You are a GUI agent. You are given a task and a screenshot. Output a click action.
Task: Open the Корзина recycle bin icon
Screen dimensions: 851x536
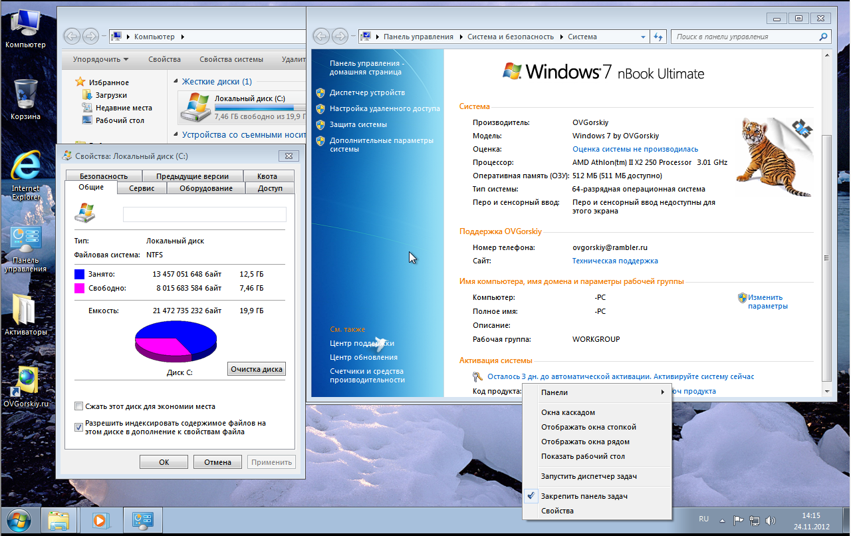point(25,98)
